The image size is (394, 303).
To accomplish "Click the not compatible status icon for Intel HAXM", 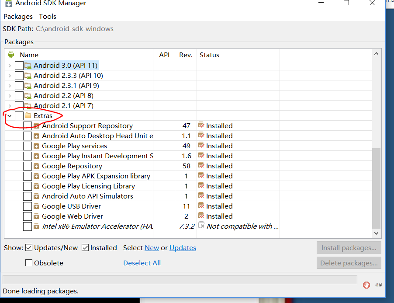I will click(x=201, y=225).
